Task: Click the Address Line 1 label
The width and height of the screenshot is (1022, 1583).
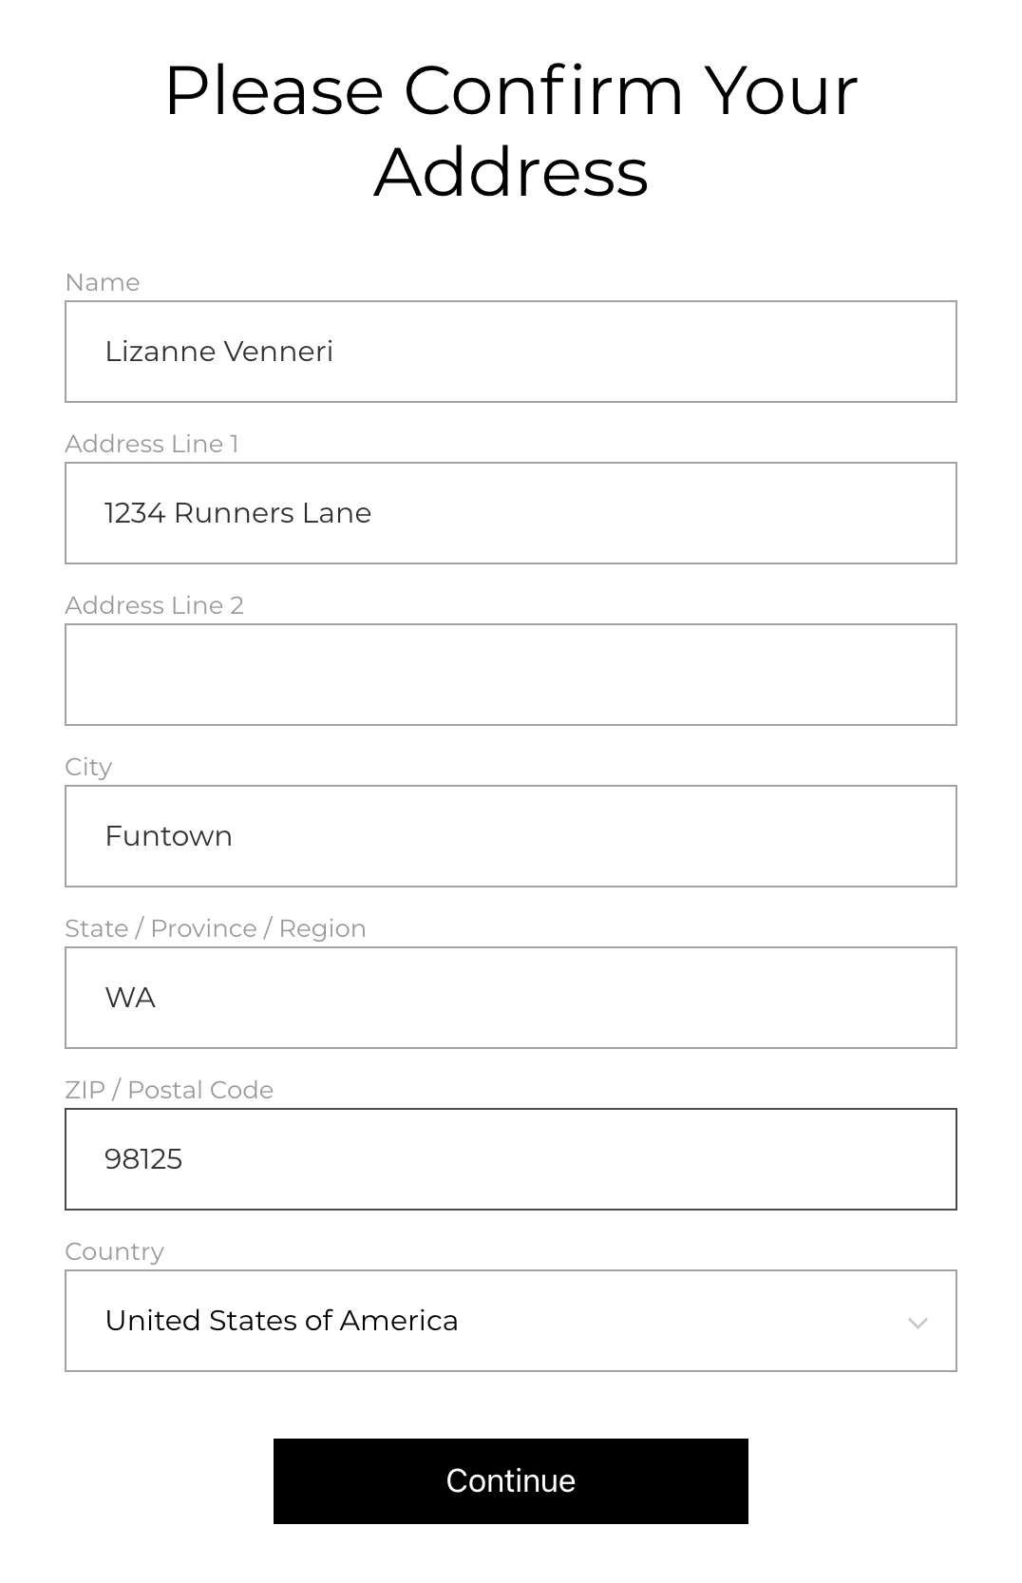Action: (152, 444)
